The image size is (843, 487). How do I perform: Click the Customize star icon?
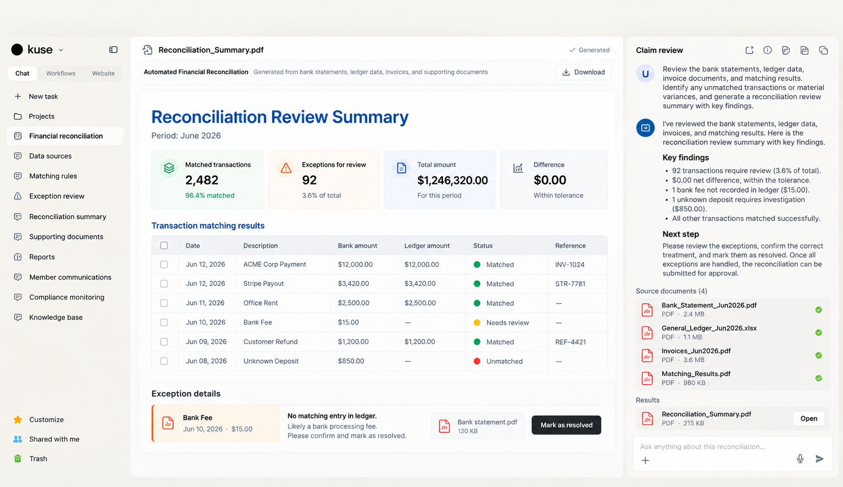tap(18, 420)
